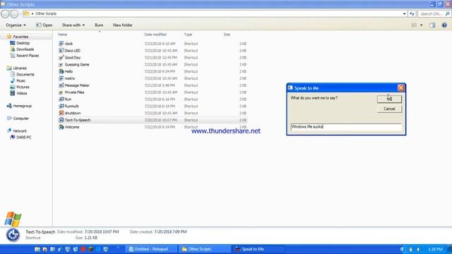This screenshot has height=254, width=452.
Task: Click the large Text-To-Speech icon in details pane
Action: pos(13,235)
